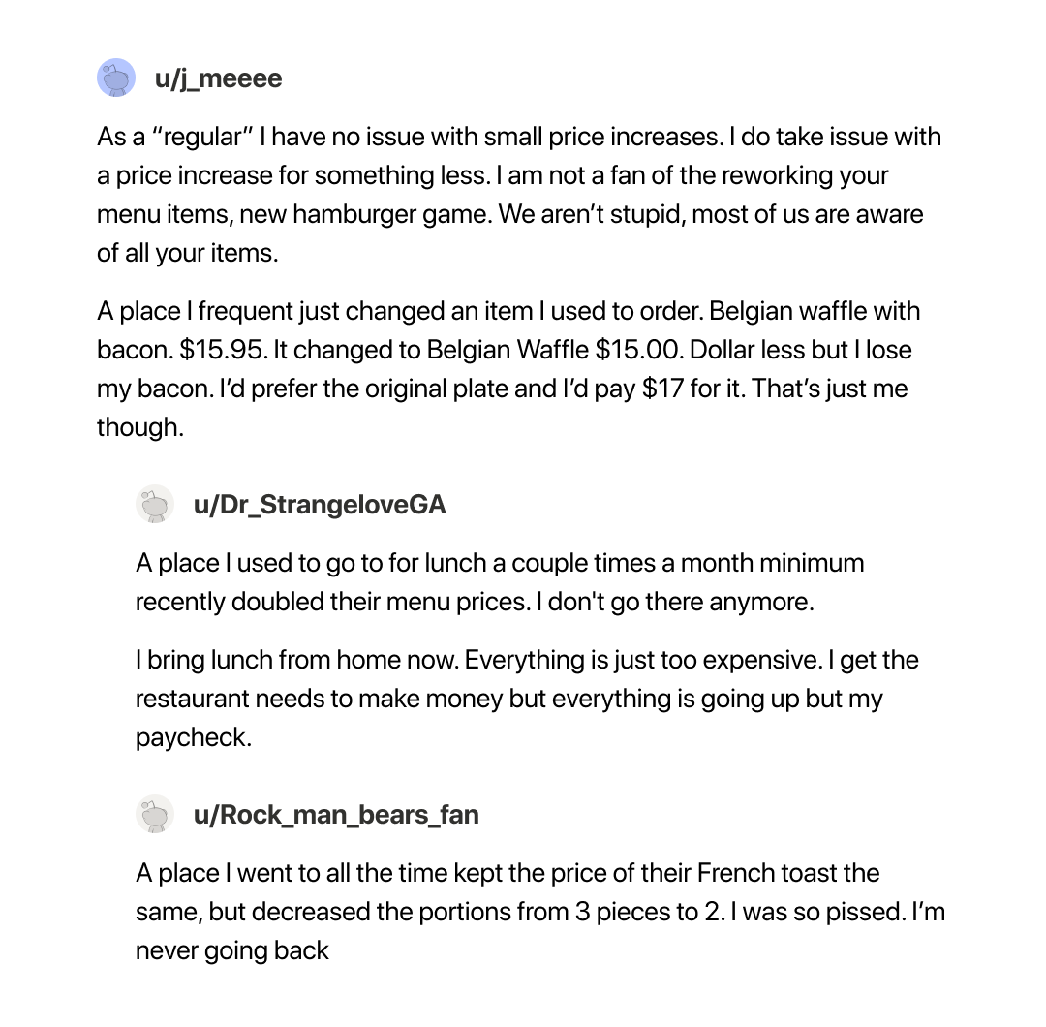This screenshot has width=1046, height=1027.
Task: Click the word "paycheck." ending the reply
Action: 193,737
